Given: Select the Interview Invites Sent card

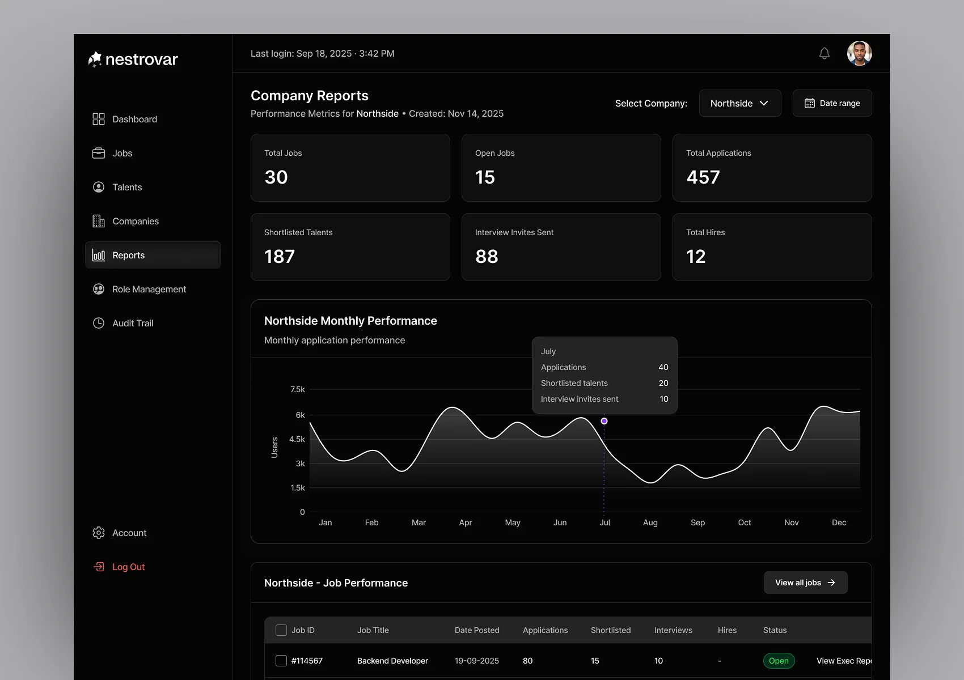Looking at the screenshot, I should tap(561, 247).
